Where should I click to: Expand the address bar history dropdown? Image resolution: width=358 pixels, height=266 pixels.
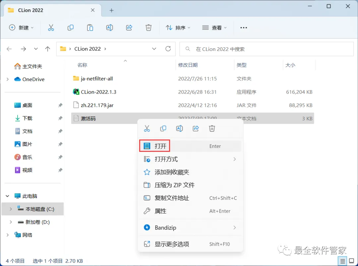click(154, 49)
